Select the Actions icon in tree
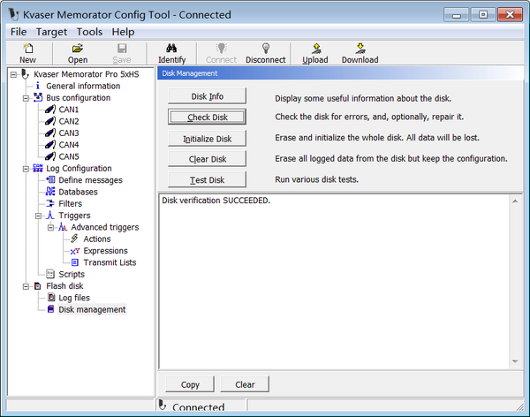The image size is (530, 417). coord(75,239)
